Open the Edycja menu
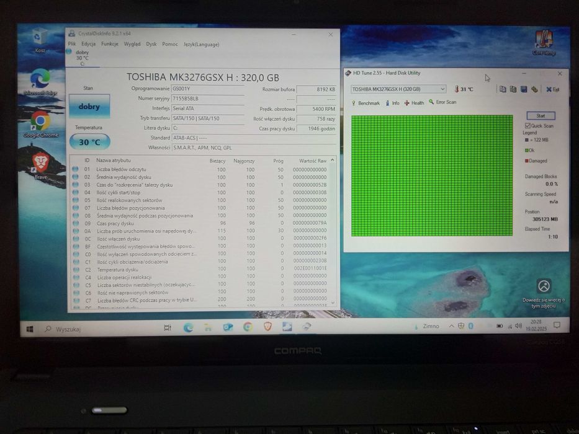This screenshot has width=579, height=434. (x=88, y=44)
